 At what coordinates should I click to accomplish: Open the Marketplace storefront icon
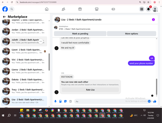point(97,9)
